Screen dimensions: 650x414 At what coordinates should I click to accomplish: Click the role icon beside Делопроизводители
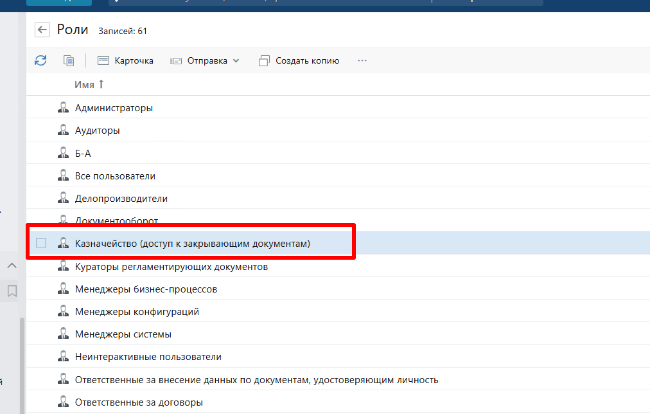63,199
